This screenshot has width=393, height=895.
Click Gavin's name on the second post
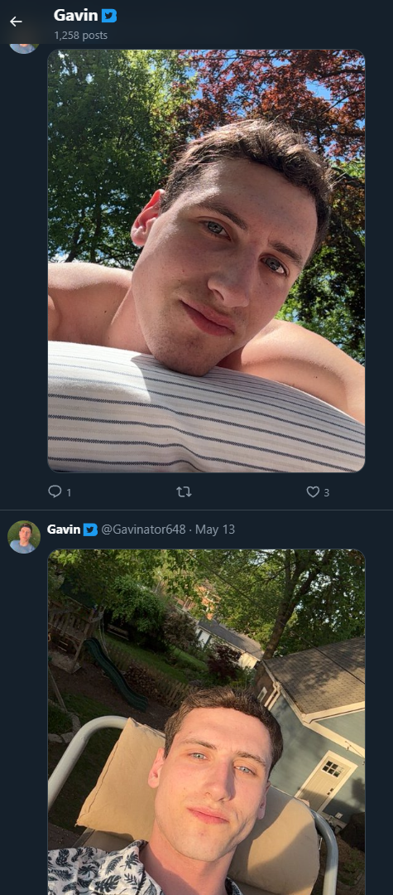64,530
